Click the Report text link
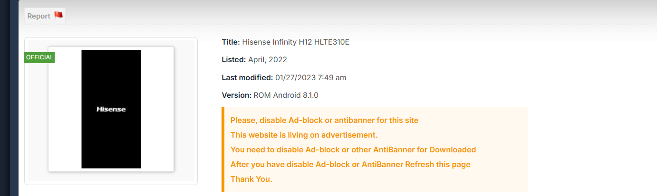 coord(39,16)
